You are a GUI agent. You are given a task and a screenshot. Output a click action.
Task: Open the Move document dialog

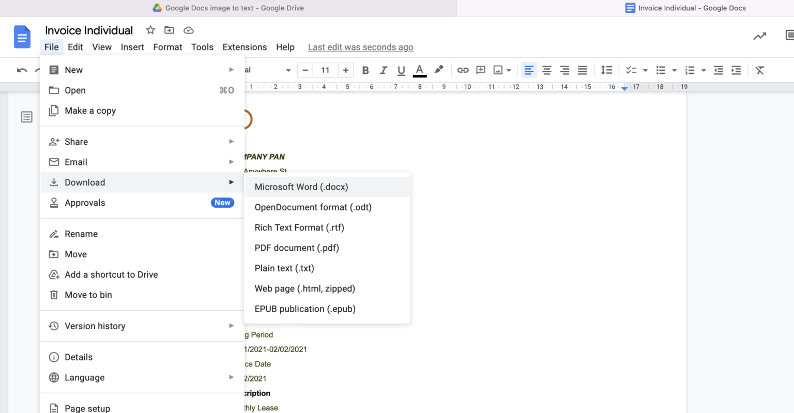(x=76, y=254)
